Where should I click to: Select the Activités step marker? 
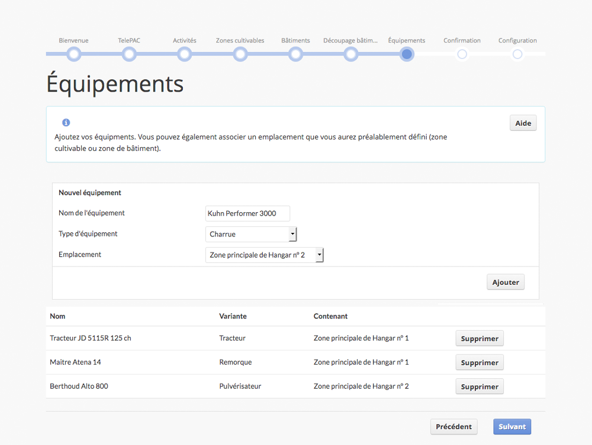(185, 54)
